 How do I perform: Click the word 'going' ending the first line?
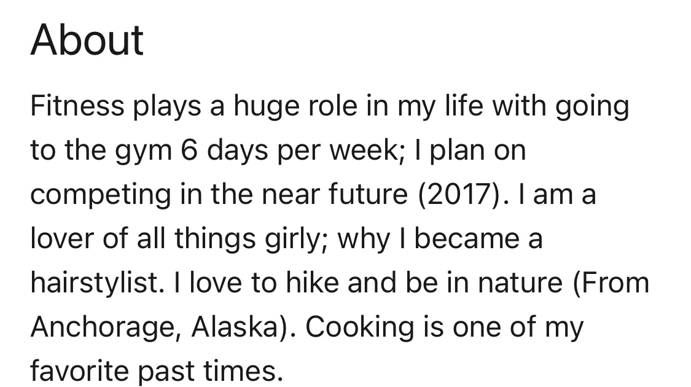(x=592, y=106)
